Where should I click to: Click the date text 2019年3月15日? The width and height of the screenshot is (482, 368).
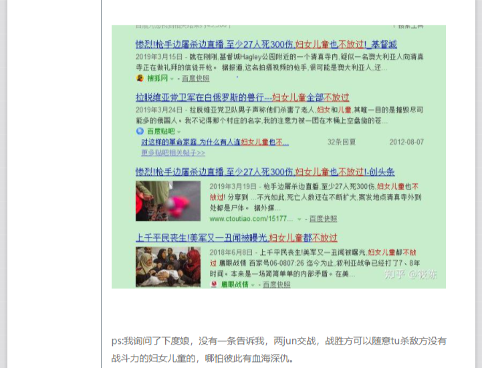pos(159,57)
